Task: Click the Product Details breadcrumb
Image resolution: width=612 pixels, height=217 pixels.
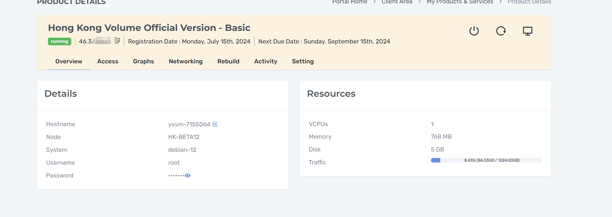Action: (529, 2)
